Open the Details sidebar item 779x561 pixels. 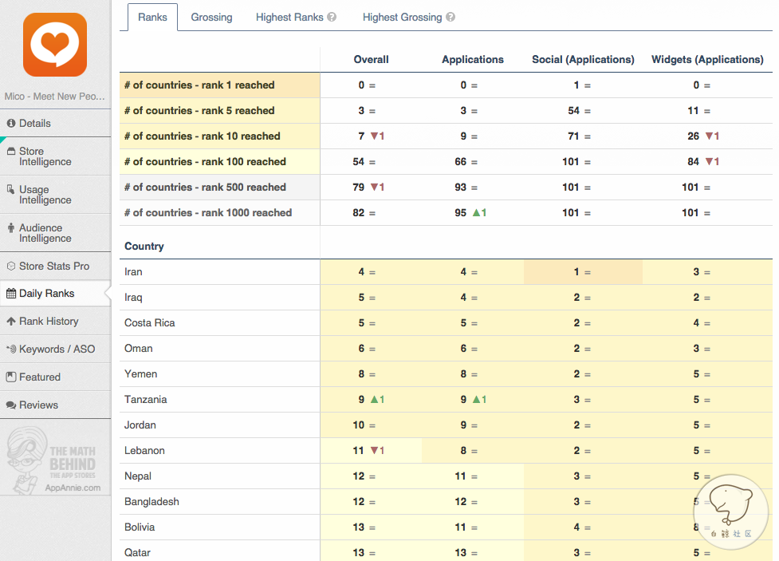click(x=34, y=124)
